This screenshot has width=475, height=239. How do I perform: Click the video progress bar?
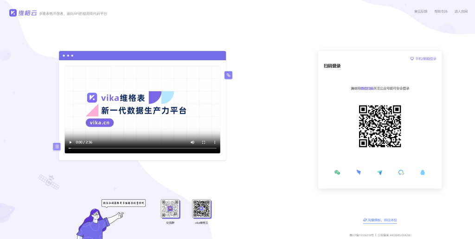pos(142,148)
